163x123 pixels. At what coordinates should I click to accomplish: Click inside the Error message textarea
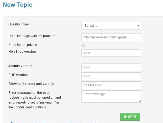pos(111,97)
